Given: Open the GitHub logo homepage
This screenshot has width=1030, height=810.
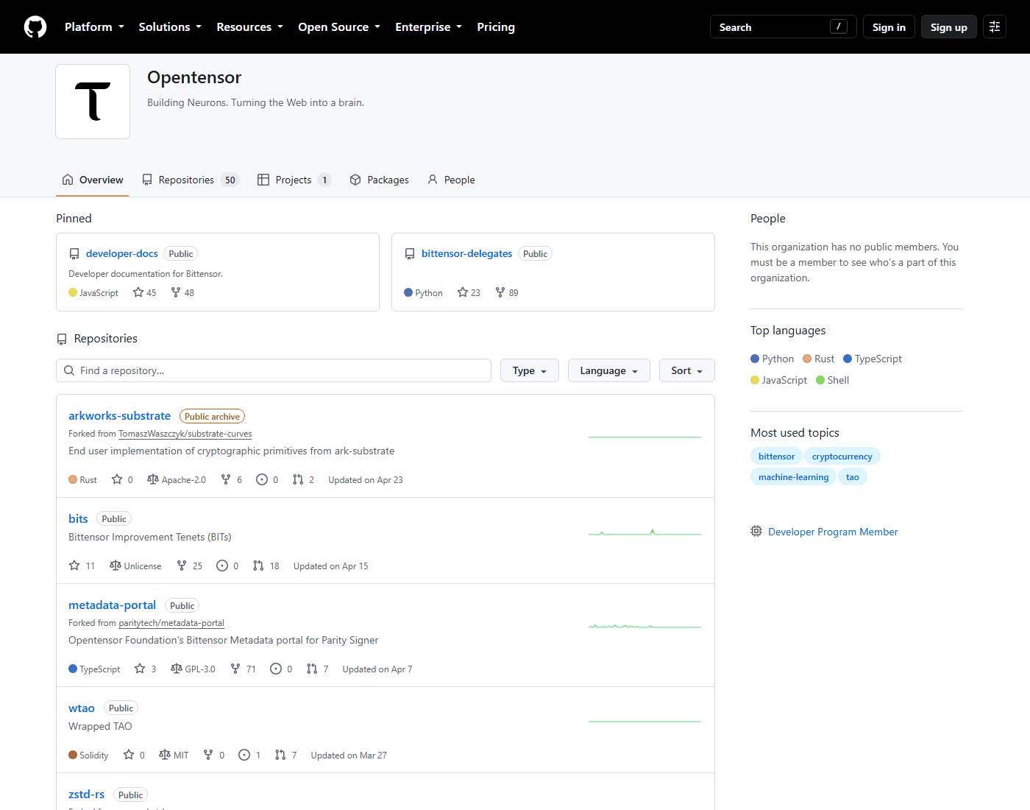Looking at the screenshot, I should click(35, 27).
